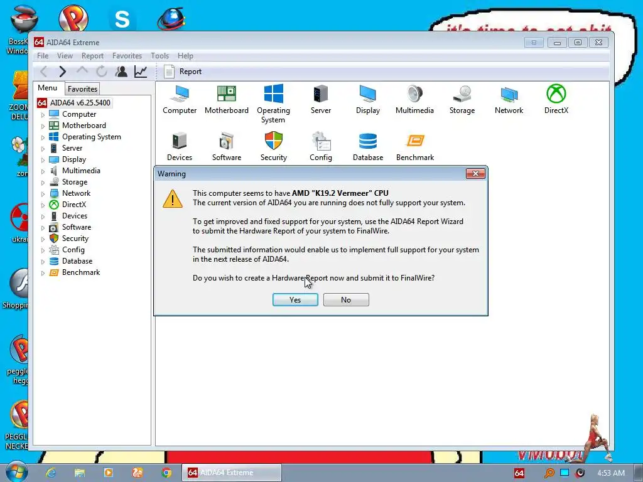Expand the Multimedia tree node
643x482 pixels.
pyautogui.click(x=43, y=171)
